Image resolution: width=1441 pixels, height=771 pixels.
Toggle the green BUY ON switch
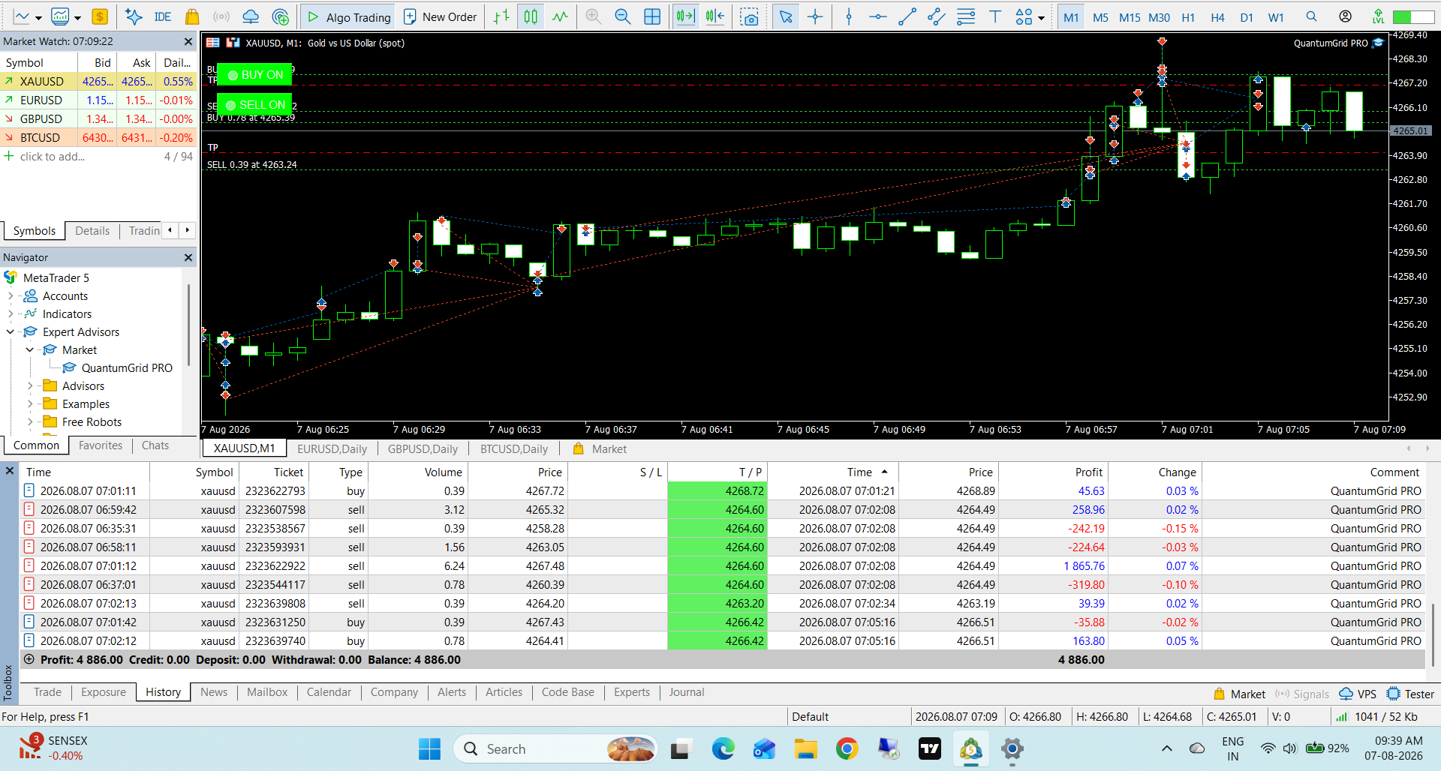point(254,75)
